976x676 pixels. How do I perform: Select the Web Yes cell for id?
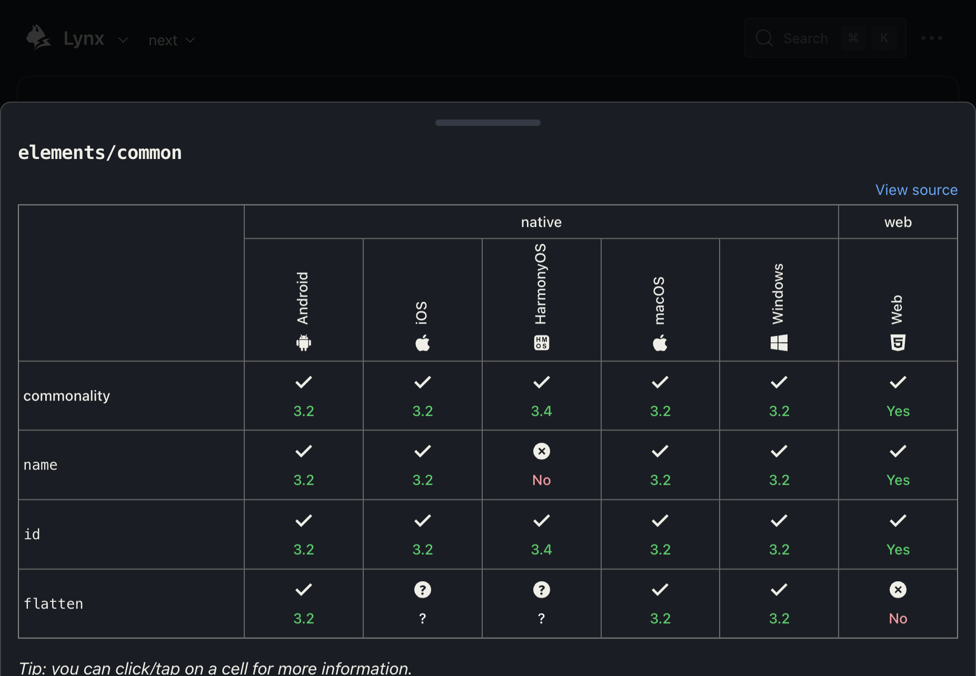pos(898,534)
